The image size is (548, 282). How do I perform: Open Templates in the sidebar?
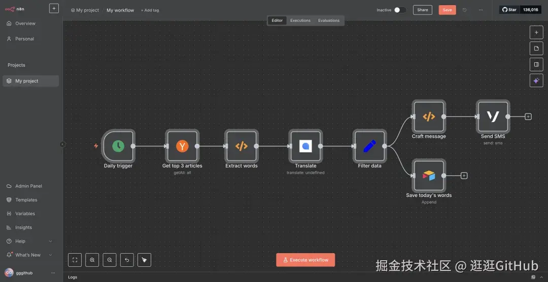31,200
